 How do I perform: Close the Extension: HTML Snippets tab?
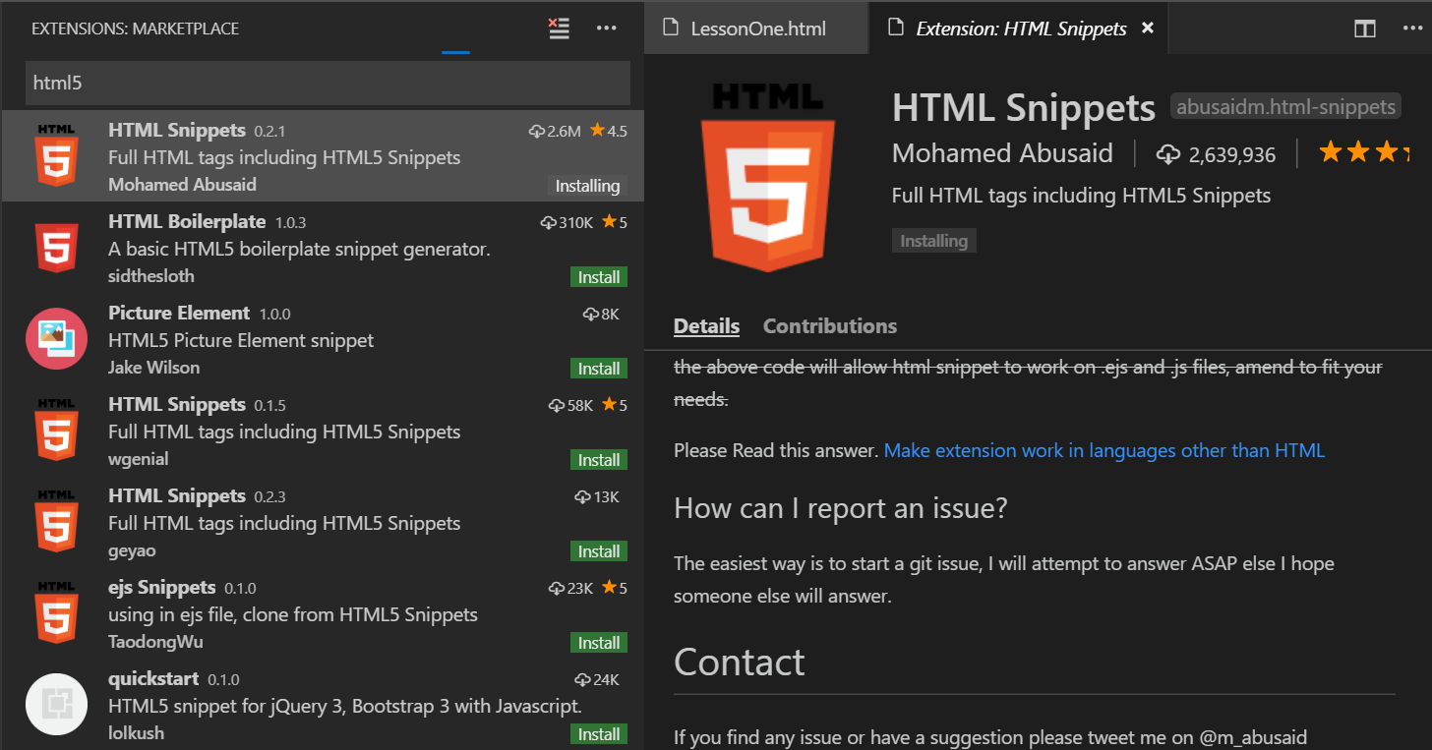click(1147, 29)
